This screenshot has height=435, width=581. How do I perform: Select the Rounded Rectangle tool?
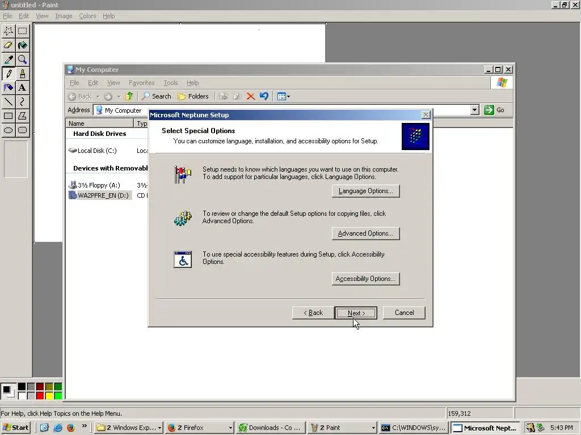coord(22,130)
